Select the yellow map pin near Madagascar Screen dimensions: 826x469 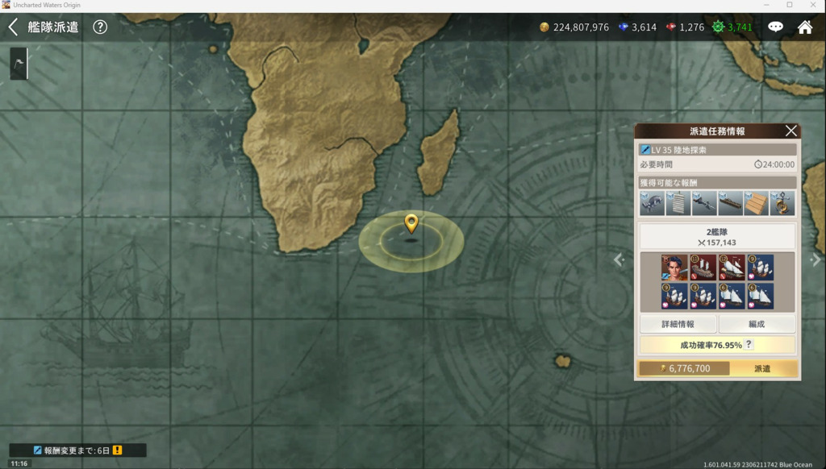tap(411, 224)
